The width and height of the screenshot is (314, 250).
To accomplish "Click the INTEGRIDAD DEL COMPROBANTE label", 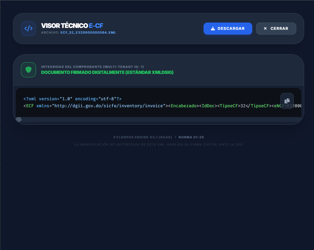I will tap(92, 67).
